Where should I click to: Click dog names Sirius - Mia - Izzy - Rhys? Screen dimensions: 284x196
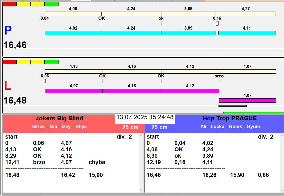click(x=59, y=126)
